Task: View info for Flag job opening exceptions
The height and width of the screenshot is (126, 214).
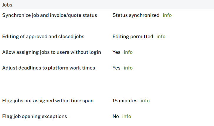Action: point(126,116)
